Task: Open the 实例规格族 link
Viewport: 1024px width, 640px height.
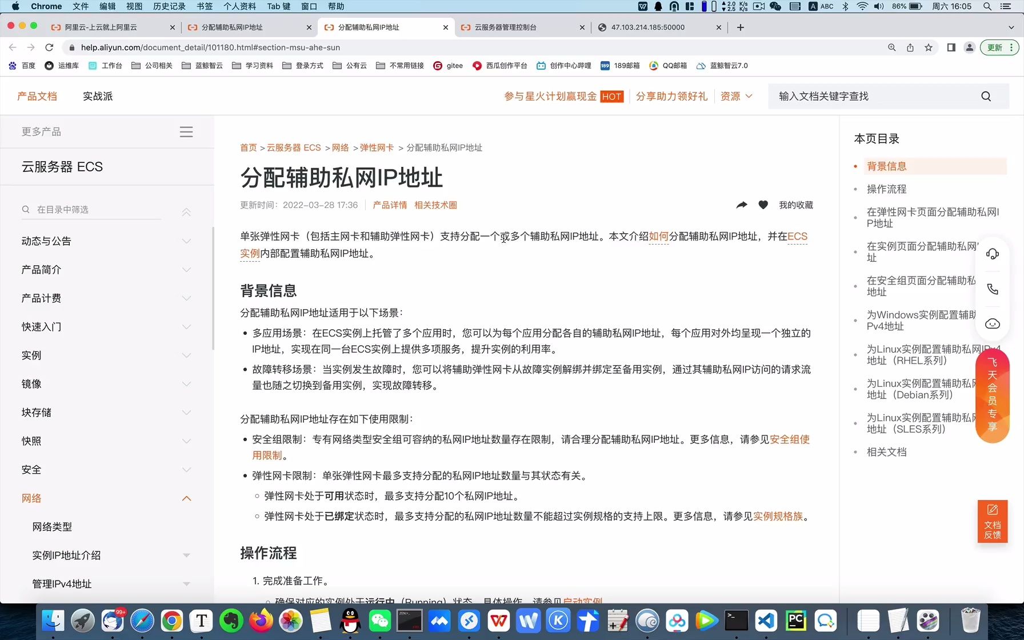Action: (778, 516)
